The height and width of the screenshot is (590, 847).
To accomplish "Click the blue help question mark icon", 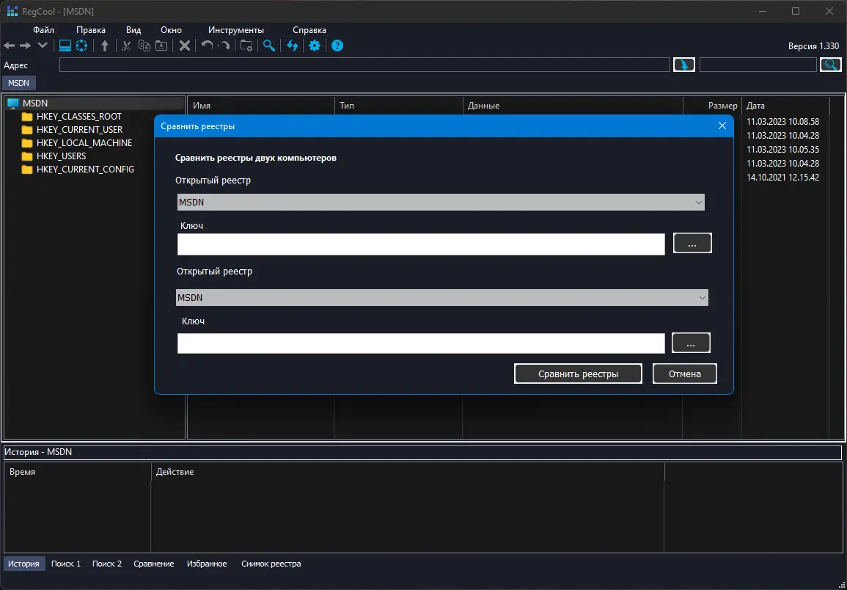I will pyautogui.click(x=337, y=45).
